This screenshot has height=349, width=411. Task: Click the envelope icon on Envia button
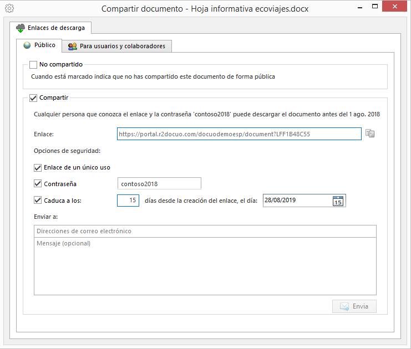coord(344,306)
